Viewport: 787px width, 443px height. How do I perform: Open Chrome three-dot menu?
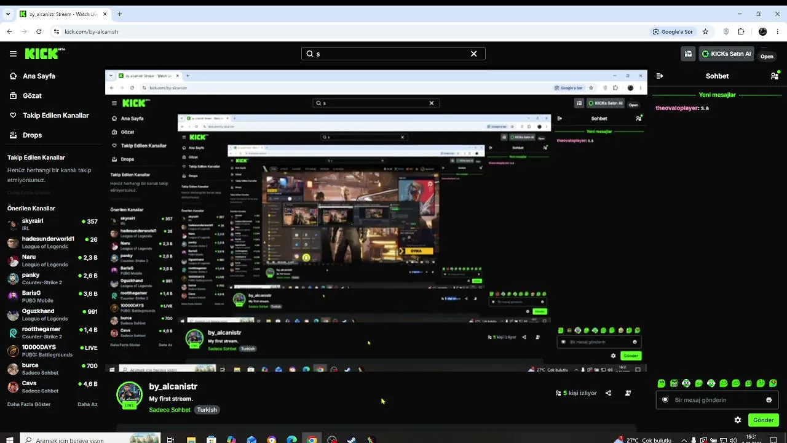[779, 31]
